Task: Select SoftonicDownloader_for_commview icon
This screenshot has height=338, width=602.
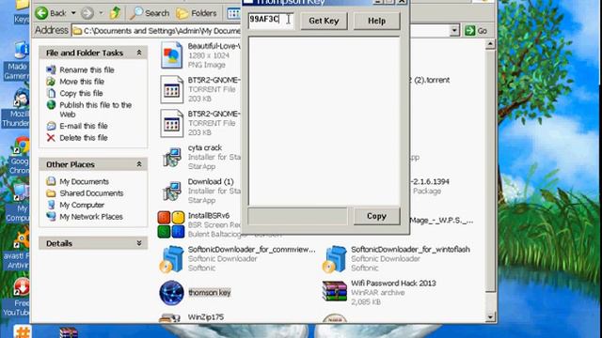Action: (x=171, y=259)
